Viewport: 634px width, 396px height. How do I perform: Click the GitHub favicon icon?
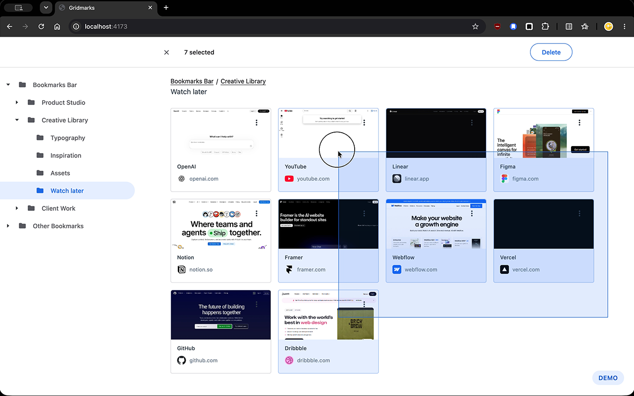click(181, 360)
